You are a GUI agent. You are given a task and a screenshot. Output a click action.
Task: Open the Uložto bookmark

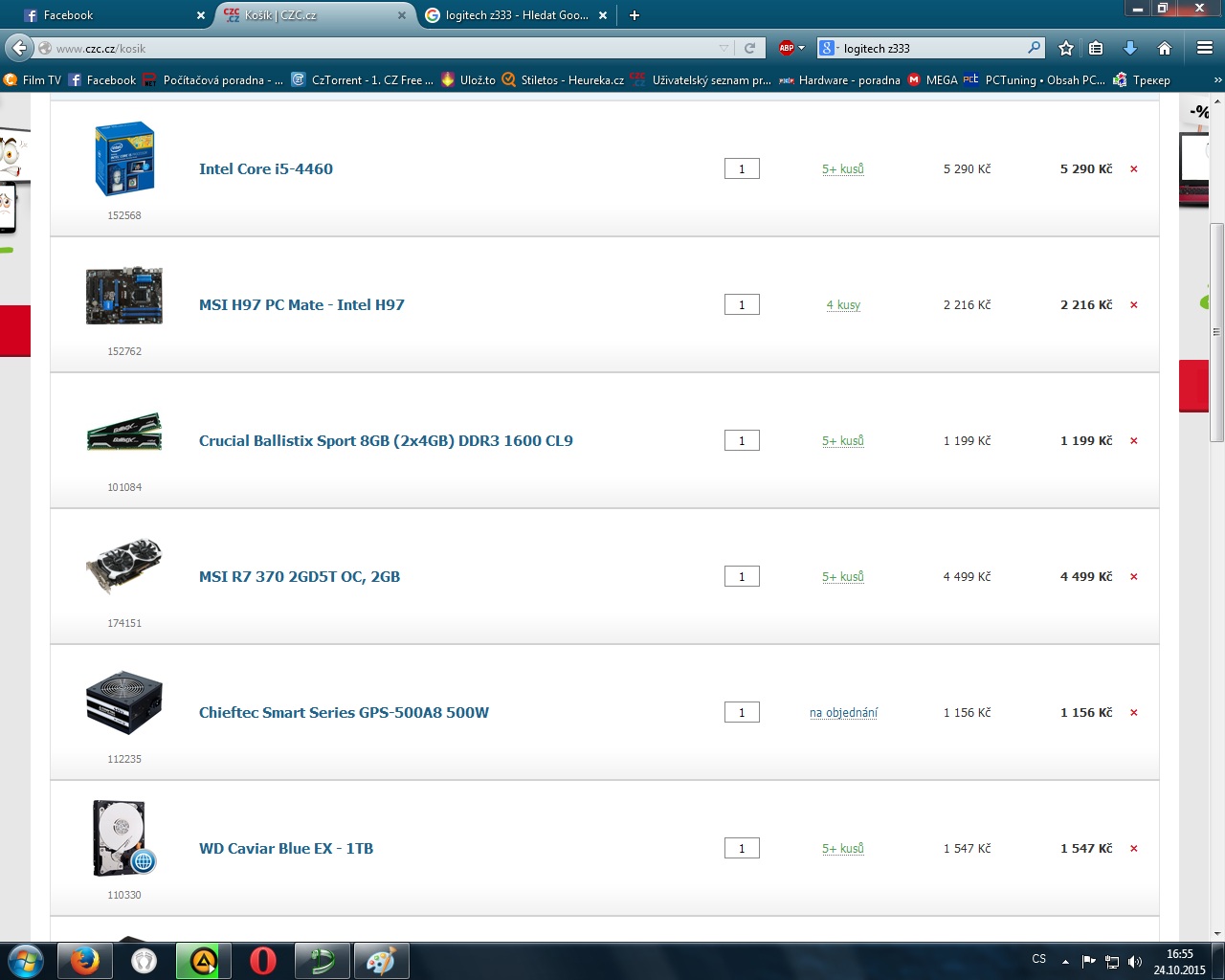pyautogui.click(x=468, y=80)
